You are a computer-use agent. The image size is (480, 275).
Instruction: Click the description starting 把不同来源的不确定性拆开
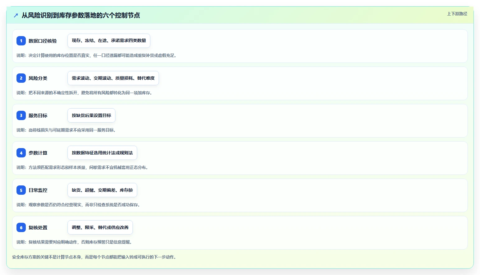[x=85, y=93]
